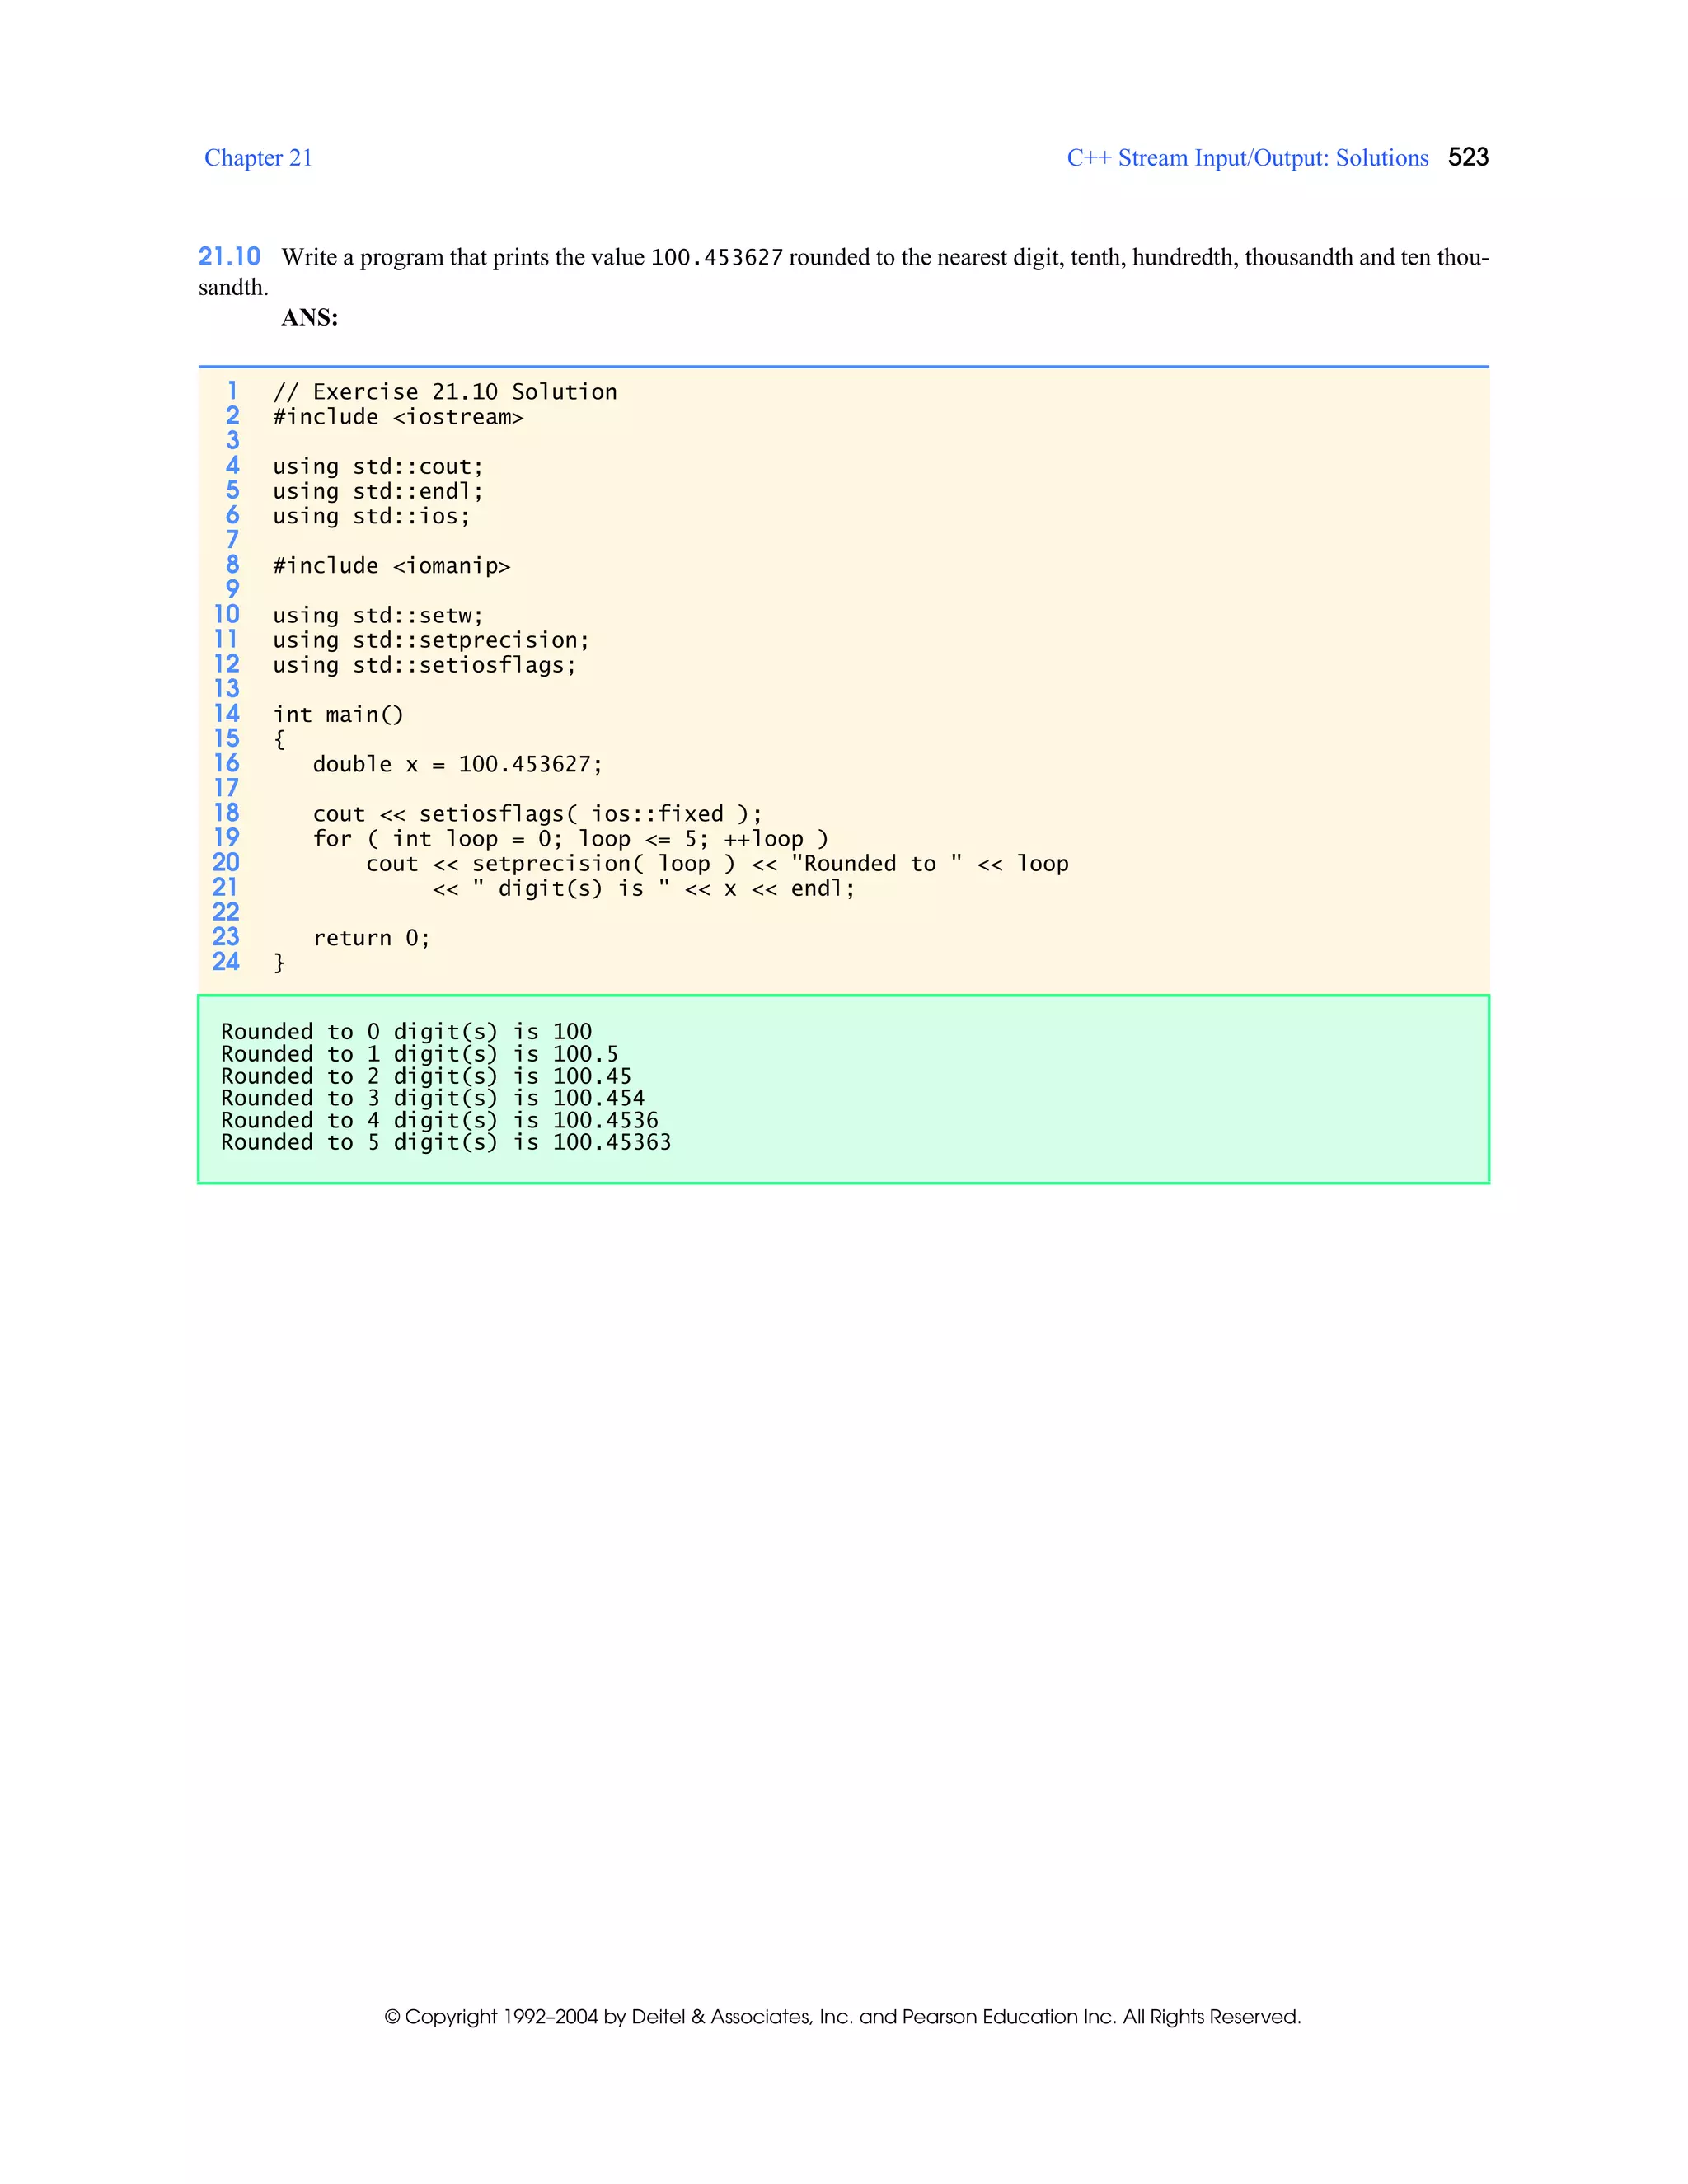Click the 'cout << setprecision( loop )' line
The image size is (1688, 2184).
[717, 864]
